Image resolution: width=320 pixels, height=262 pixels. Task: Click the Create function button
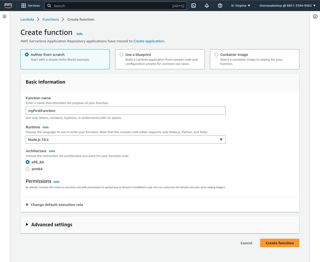point(279,243)
